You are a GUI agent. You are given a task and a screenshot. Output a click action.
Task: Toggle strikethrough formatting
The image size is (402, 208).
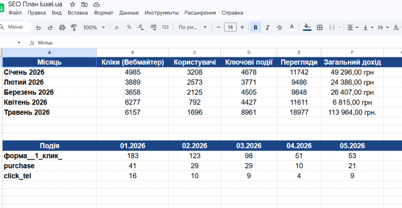pyautogui.click(x=280, y=27)
